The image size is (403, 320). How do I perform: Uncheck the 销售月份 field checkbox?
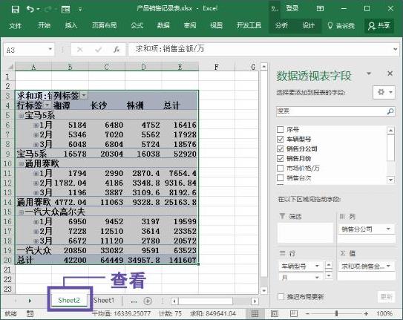pyautogui.click(x=281, y=158)
